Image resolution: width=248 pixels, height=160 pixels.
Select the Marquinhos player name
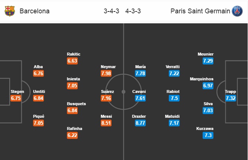tap(202, 79)
